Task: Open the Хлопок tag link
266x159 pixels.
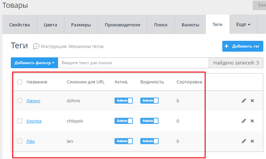Action: tap(34, 121)
